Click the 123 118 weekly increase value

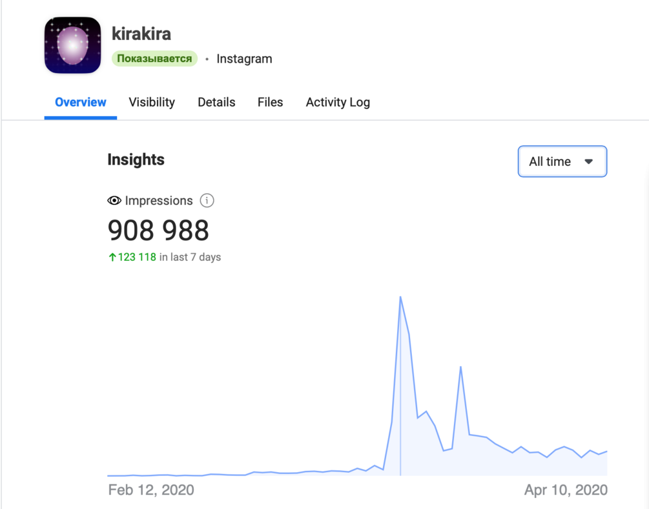(137, 257)
